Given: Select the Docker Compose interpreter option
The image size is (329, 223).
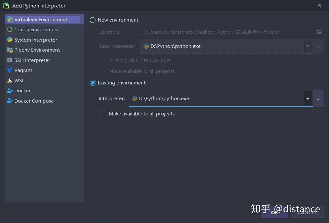Looking at the screenshot, I should click(33, 101).
